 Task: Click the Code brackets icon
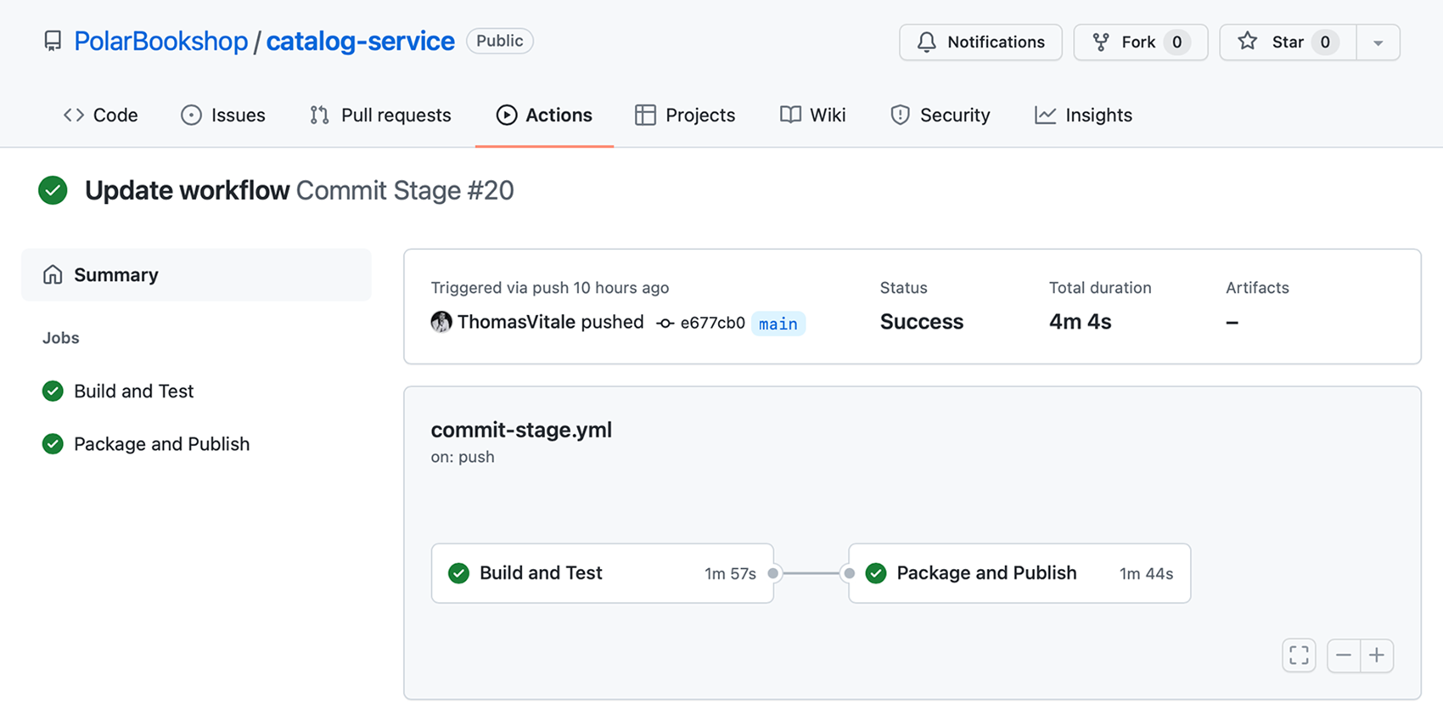(x=74, y=115)
